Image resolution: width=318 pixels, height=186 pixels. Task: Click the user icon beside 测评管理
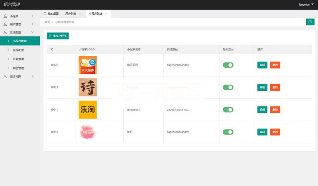(5, 77)
